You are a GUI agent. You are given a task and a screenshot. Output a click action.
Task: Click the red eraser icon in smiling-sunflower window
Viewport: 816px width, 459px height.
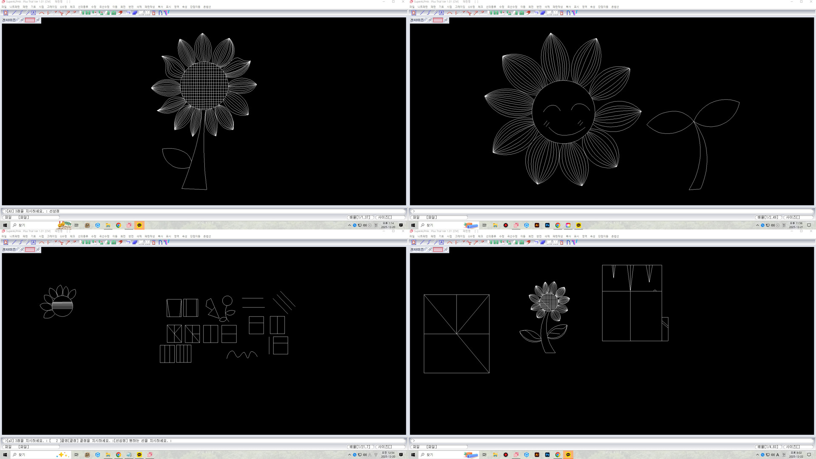point(528,13)
